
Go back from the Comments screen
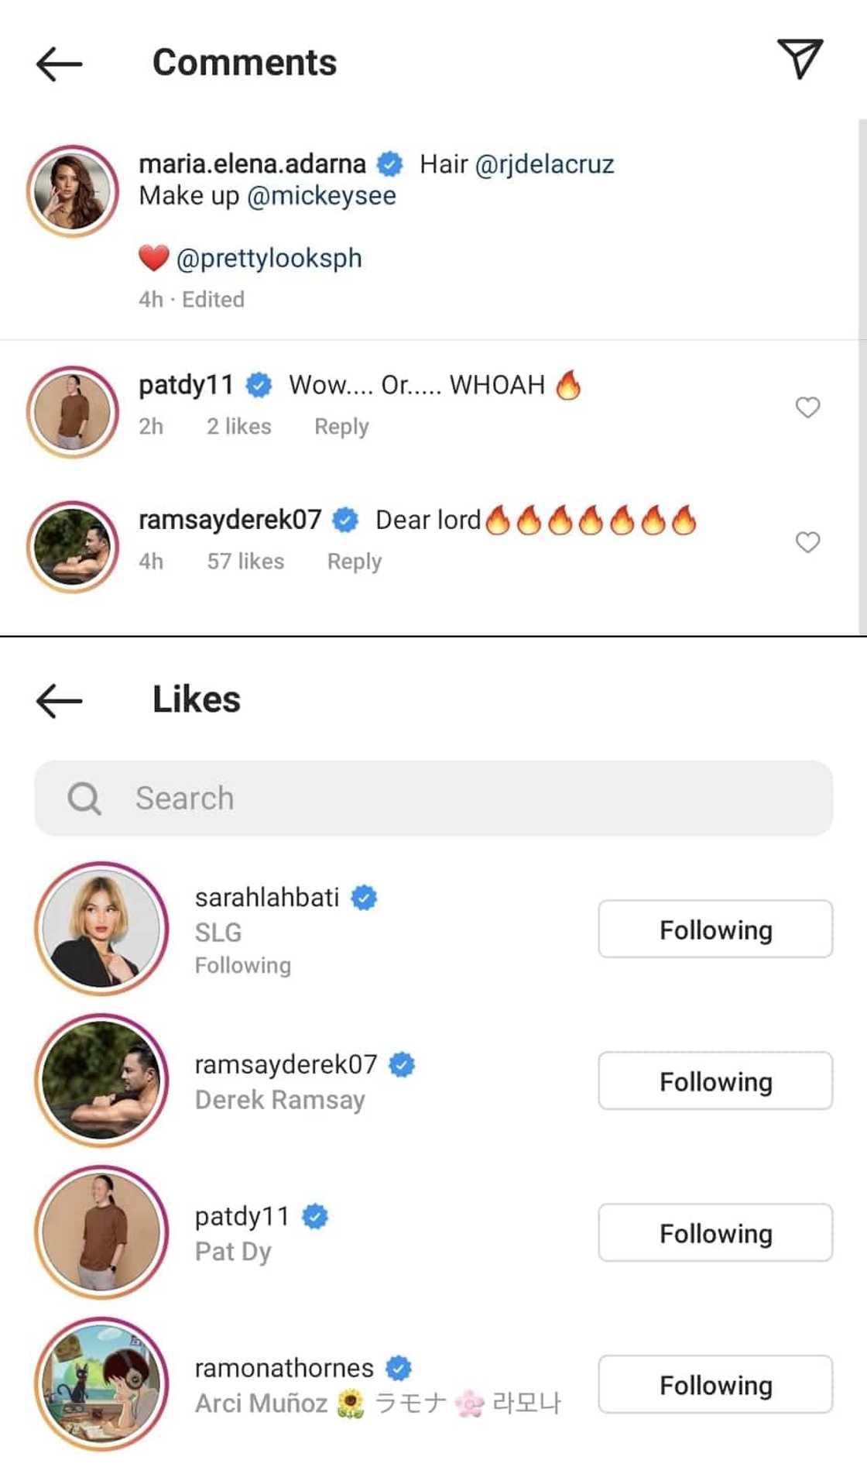(x=59, y=64)
